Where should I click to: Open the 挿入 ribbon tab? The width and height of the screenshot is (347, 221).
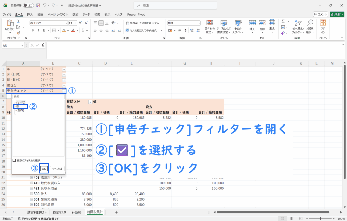tap(30, 14)
